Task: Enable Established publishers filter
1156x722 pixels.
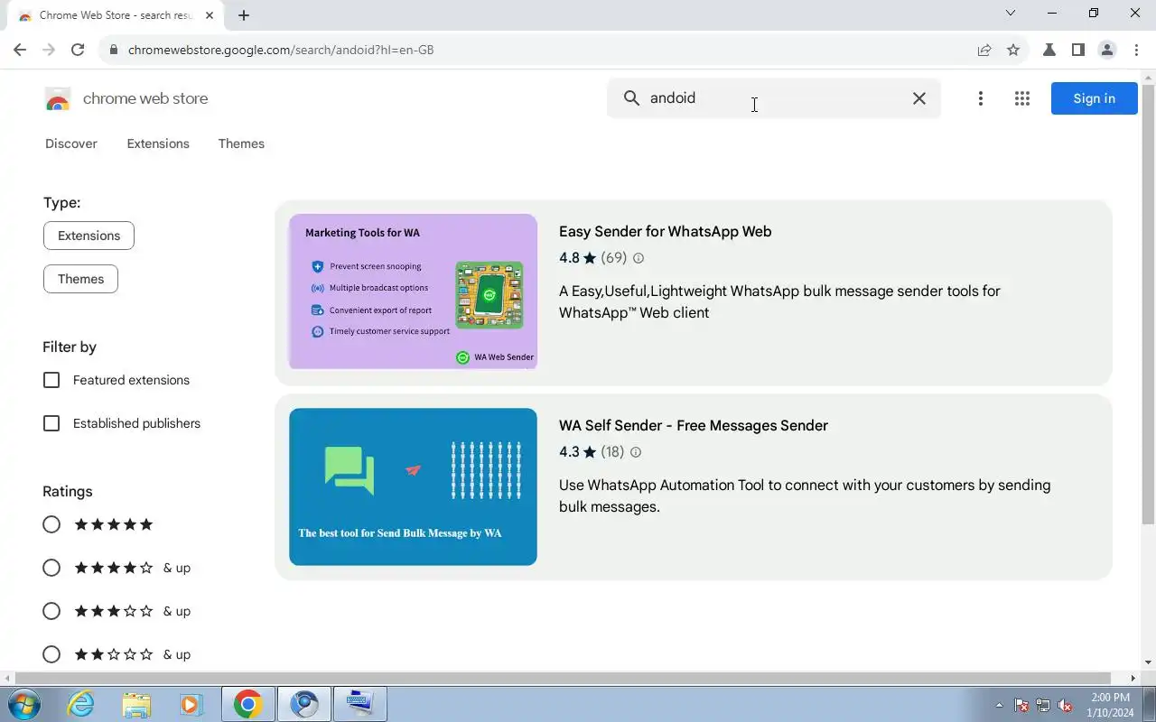Action: (x=51, y=423)
